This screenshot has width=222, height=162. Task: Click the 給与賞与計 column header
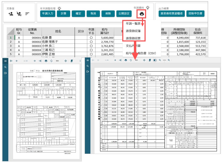coord(104,31)
